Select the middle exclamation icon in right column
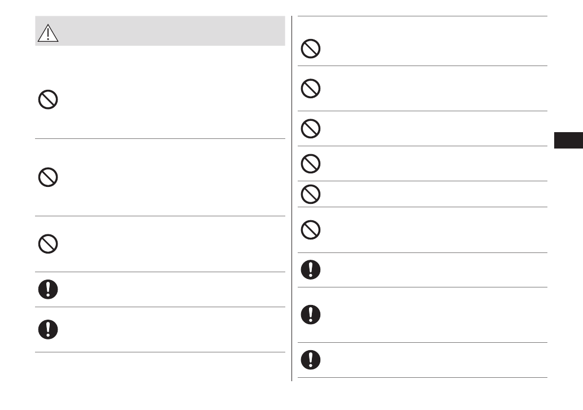 click(x=311, y=315)
